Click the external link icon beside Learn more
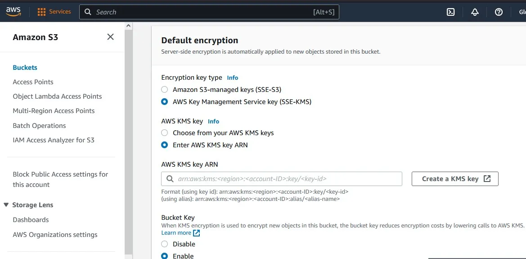Image resolution: width=526 pixels, height=259 pixels. (197, 233)
